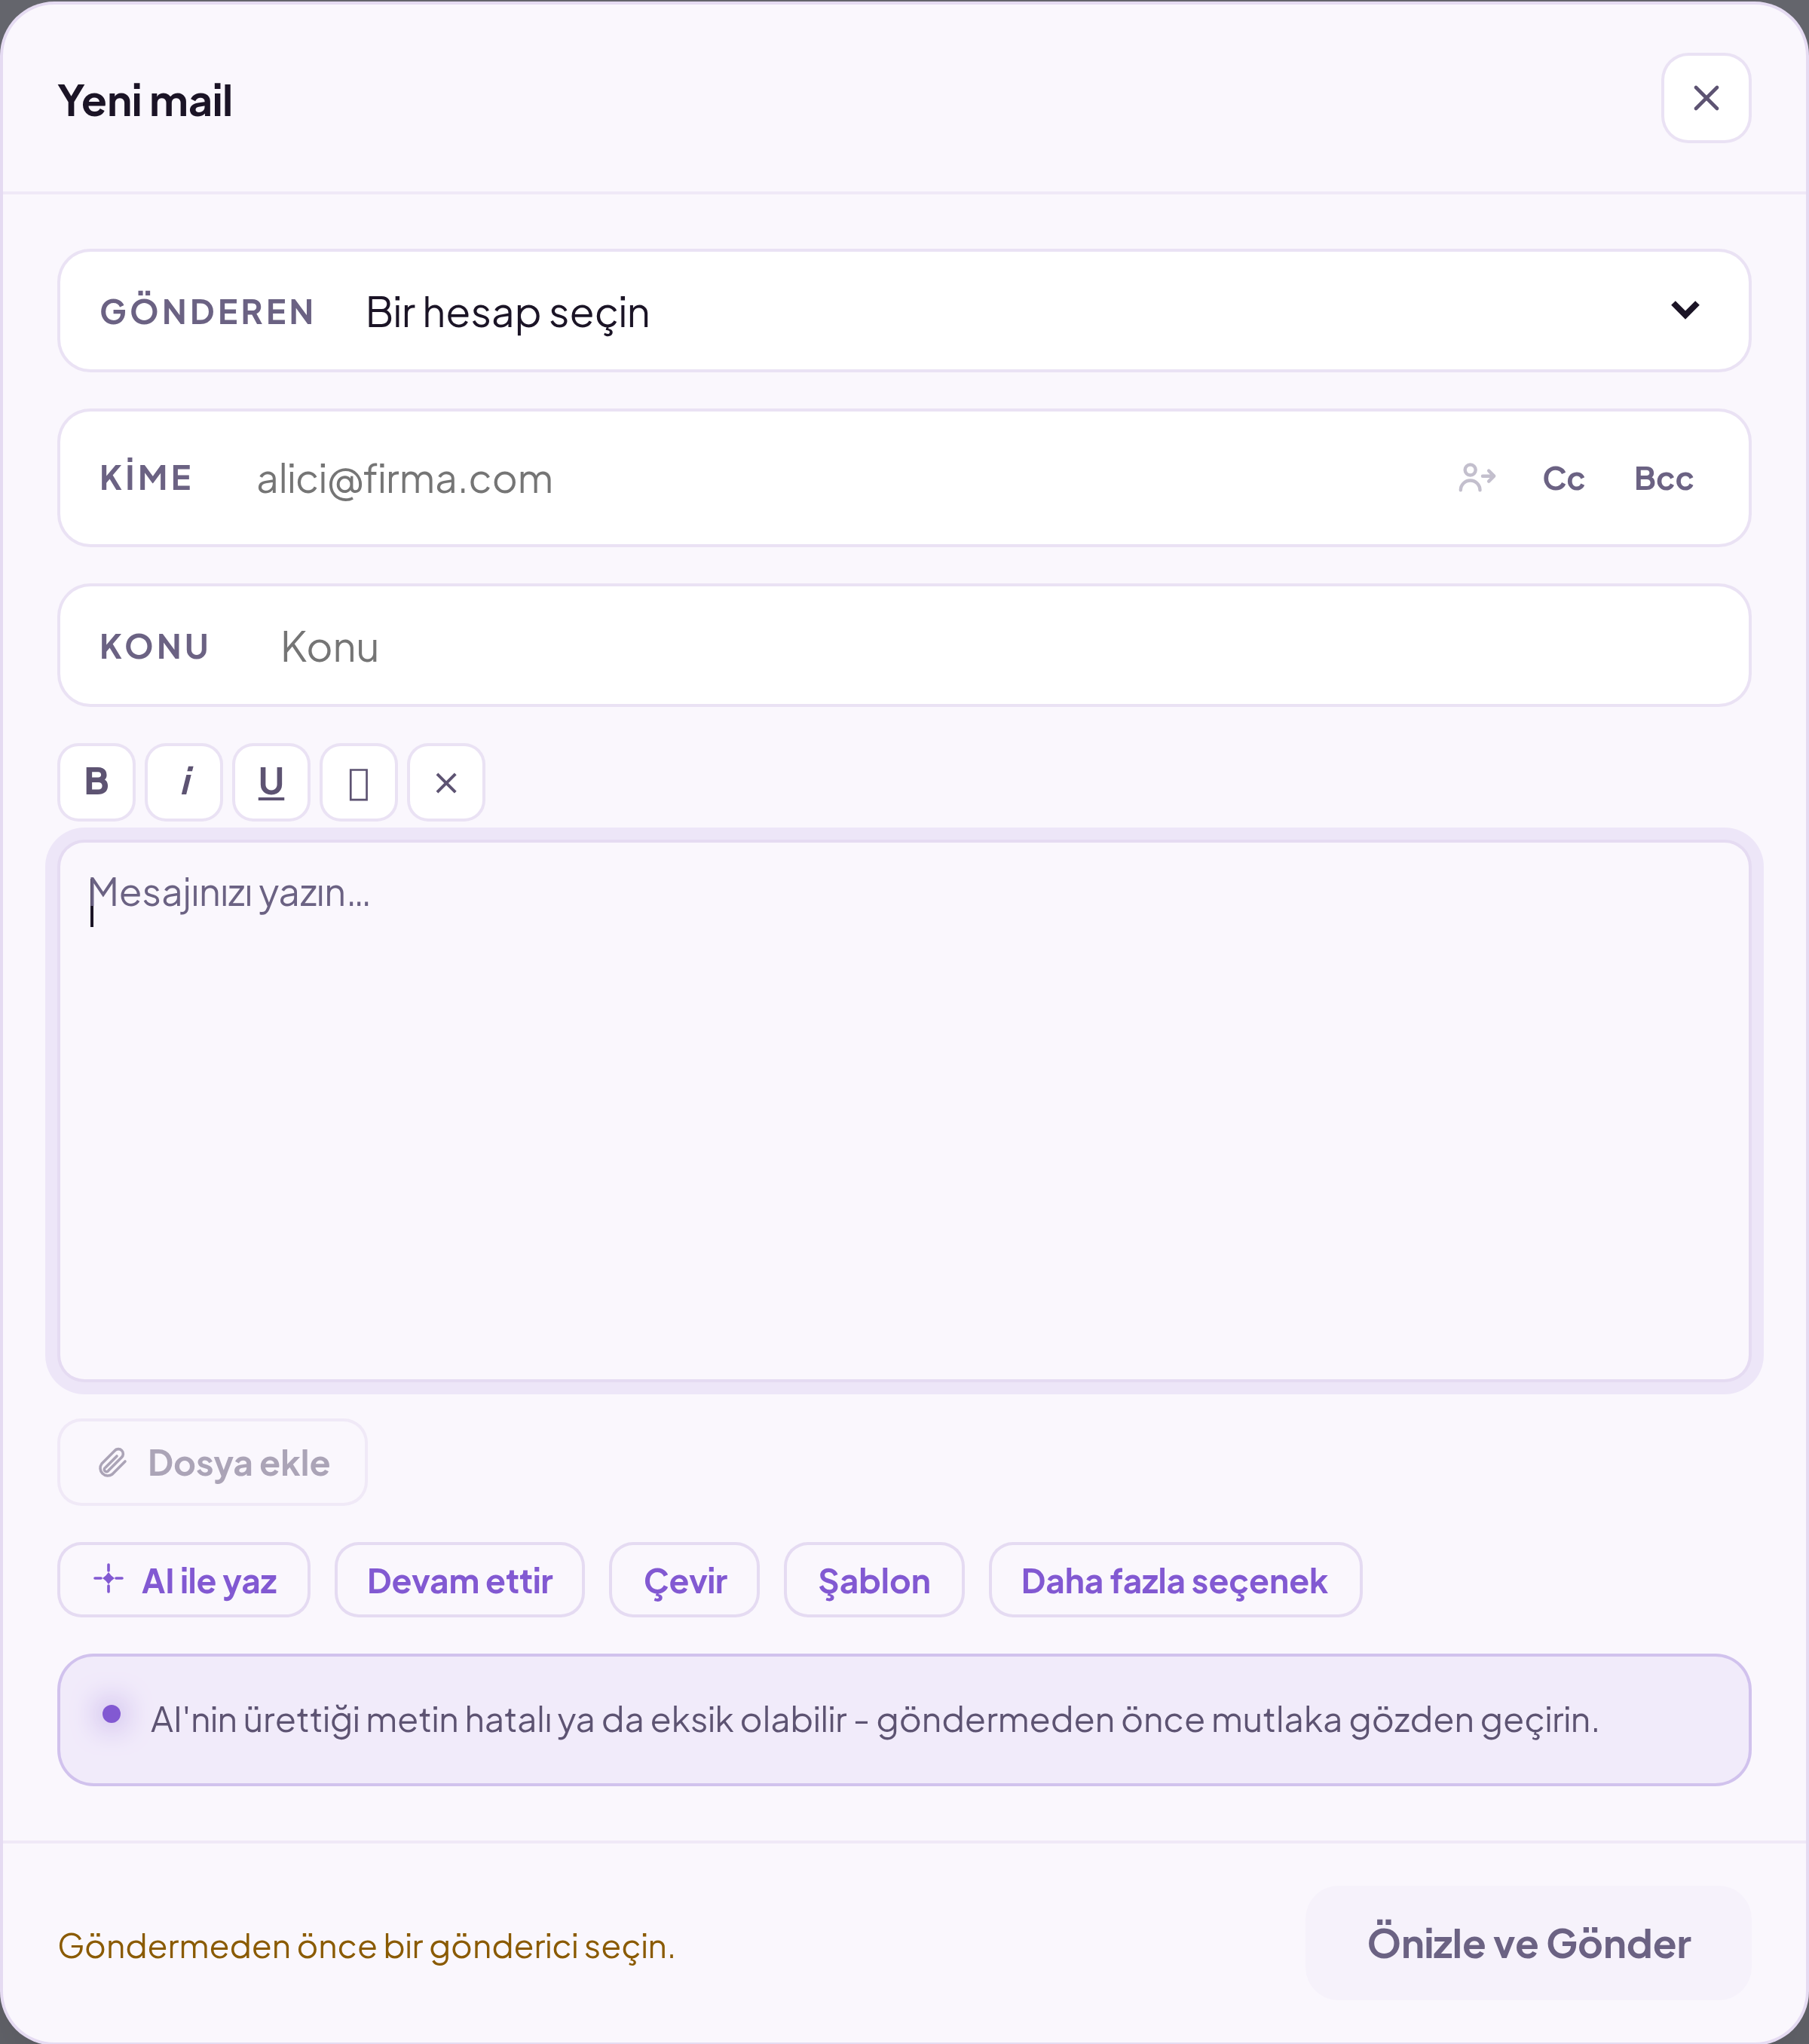Viewport: 1809px width, 2044px height.
Task: Click Önizle ve Gönder button
Action: 1528,1943
